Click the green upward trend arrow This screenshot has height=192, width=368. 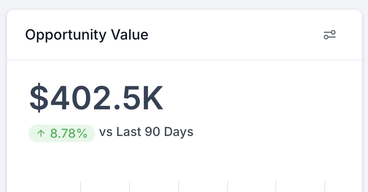point(41,133)
